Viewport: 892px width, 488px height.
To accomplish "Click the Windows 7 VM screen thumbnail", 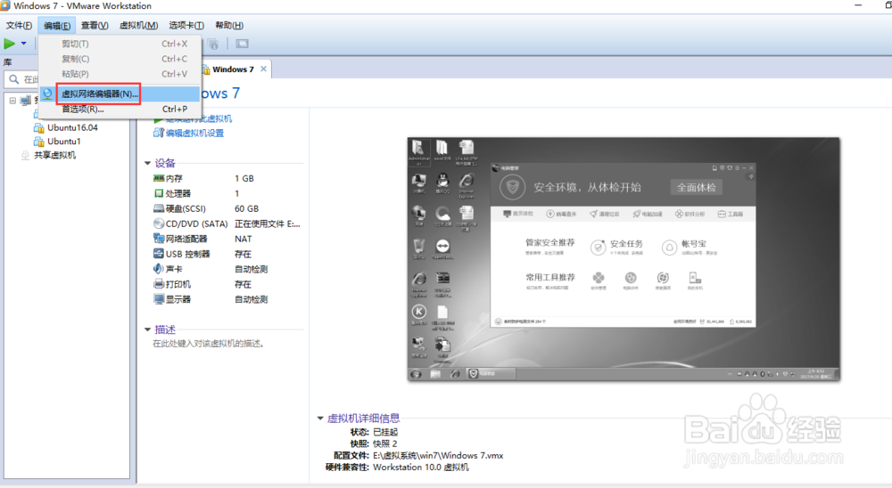I will click(x=624, y=258).
